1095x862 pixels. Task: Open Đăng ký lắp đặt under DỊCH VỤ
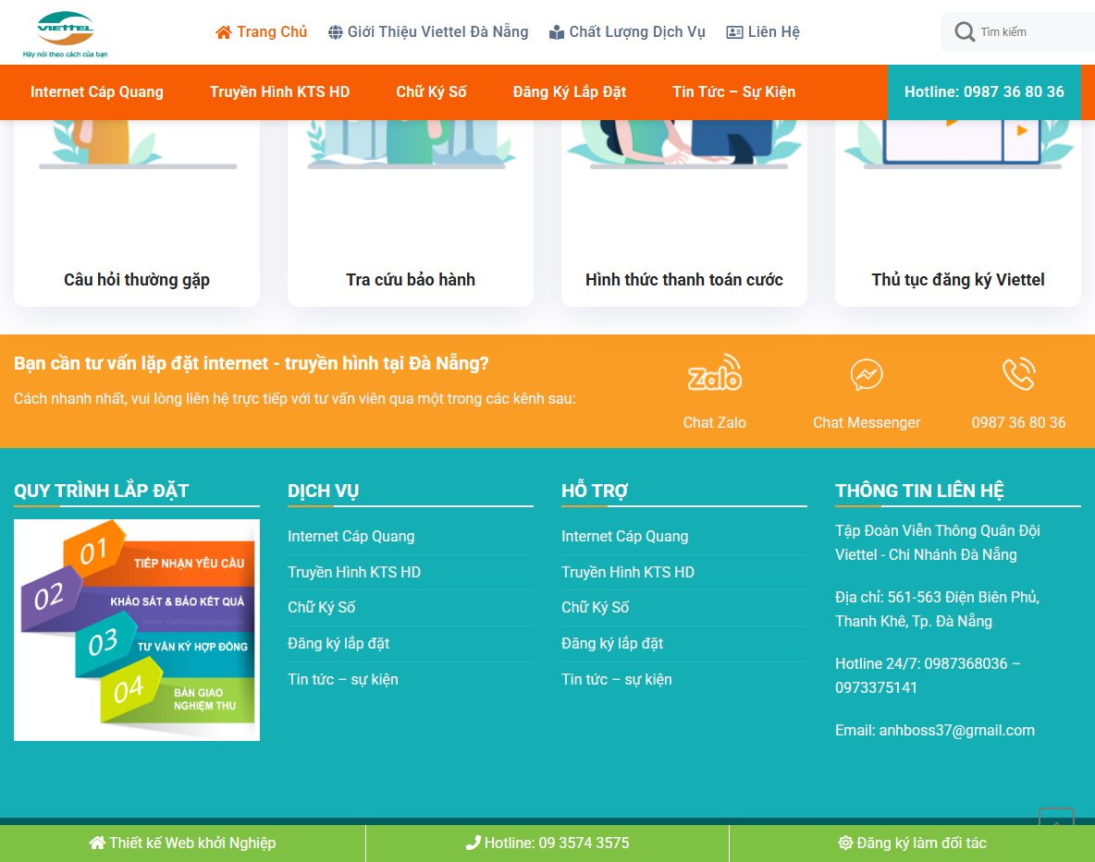click(338, 643)
